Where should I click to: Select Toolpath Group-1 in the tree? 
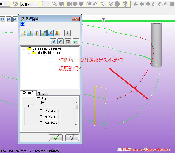coord(47,49)
